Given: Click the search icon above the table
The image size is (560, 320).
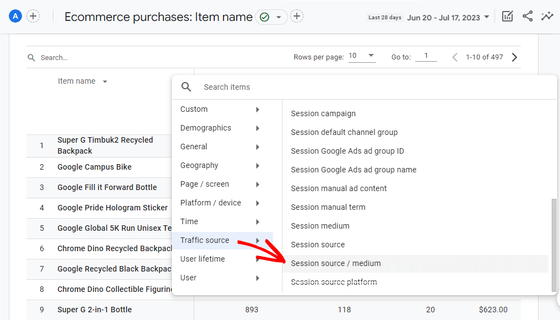Looking at the screenshot, I should (x=30, y=57).
